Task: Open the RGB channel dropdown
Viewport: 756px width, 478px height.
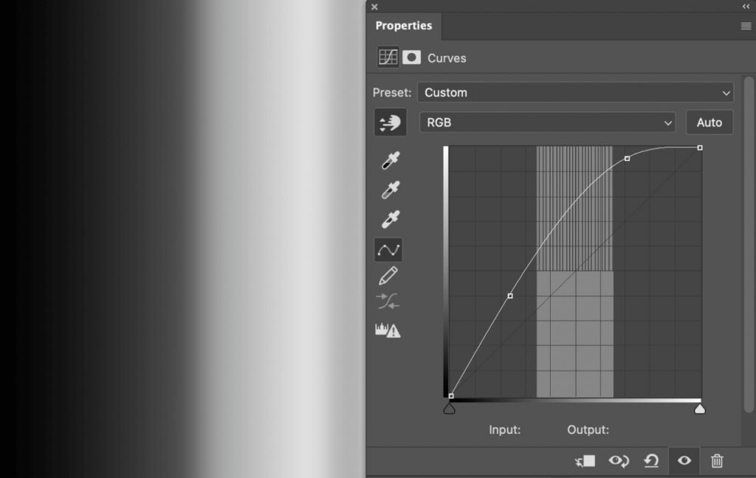Action: 547,122
